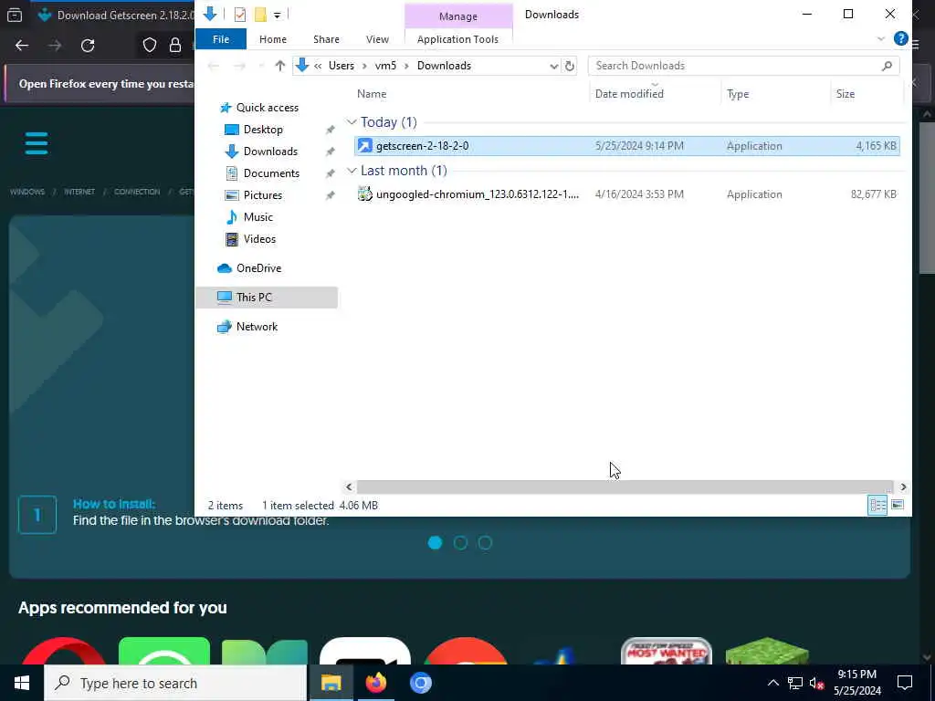Sort files by Name column
The height and width of the screenshot is (701, 935).
pyautogui.click(x=372, y=94)
